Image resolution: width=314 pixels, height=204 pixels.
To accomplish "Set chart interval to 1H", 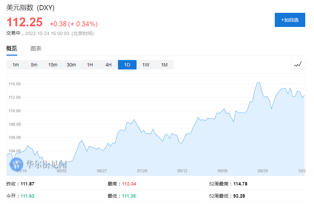I will click(90, 65).
